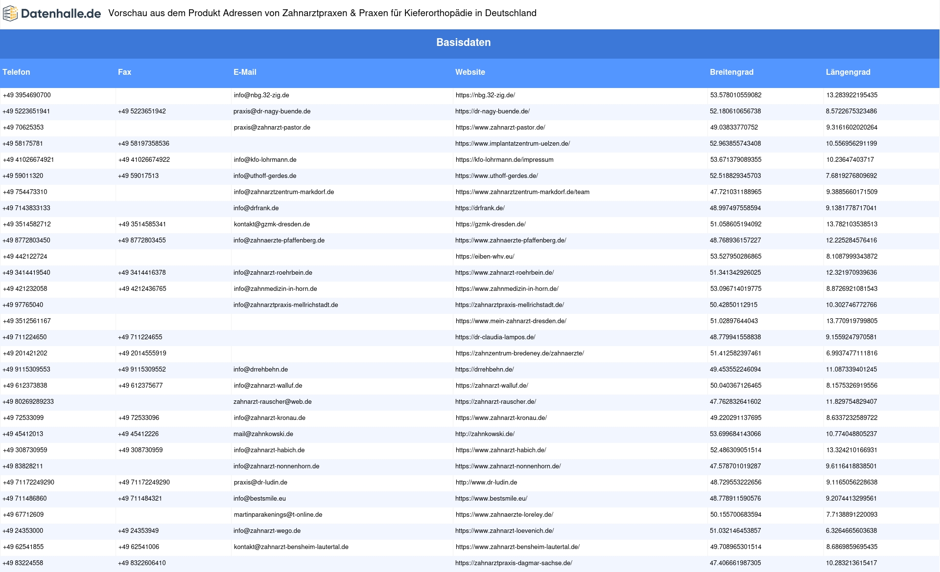Viewport: 940px width, 572px height.
Task: Select email info@kfo-lohrmann.de
Action: pos(265,160)
